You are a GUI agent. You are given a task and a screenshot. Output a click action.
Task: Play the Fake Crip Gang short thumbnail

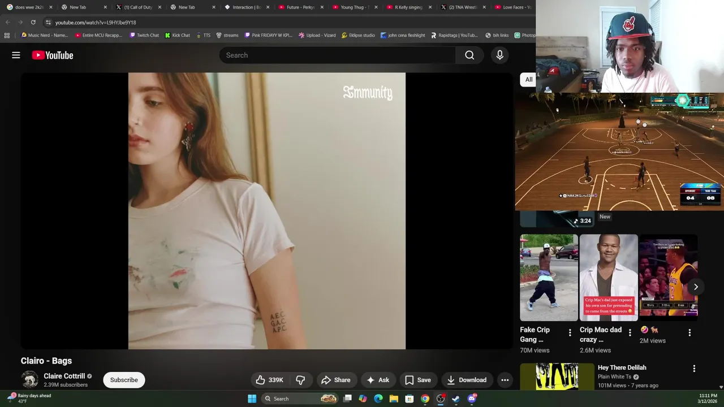pyautogui.click(x=549, y=278)
